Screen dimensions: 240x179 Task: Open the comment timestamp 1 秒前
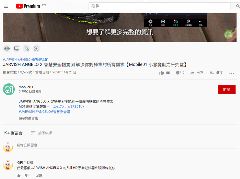(29, 162)
